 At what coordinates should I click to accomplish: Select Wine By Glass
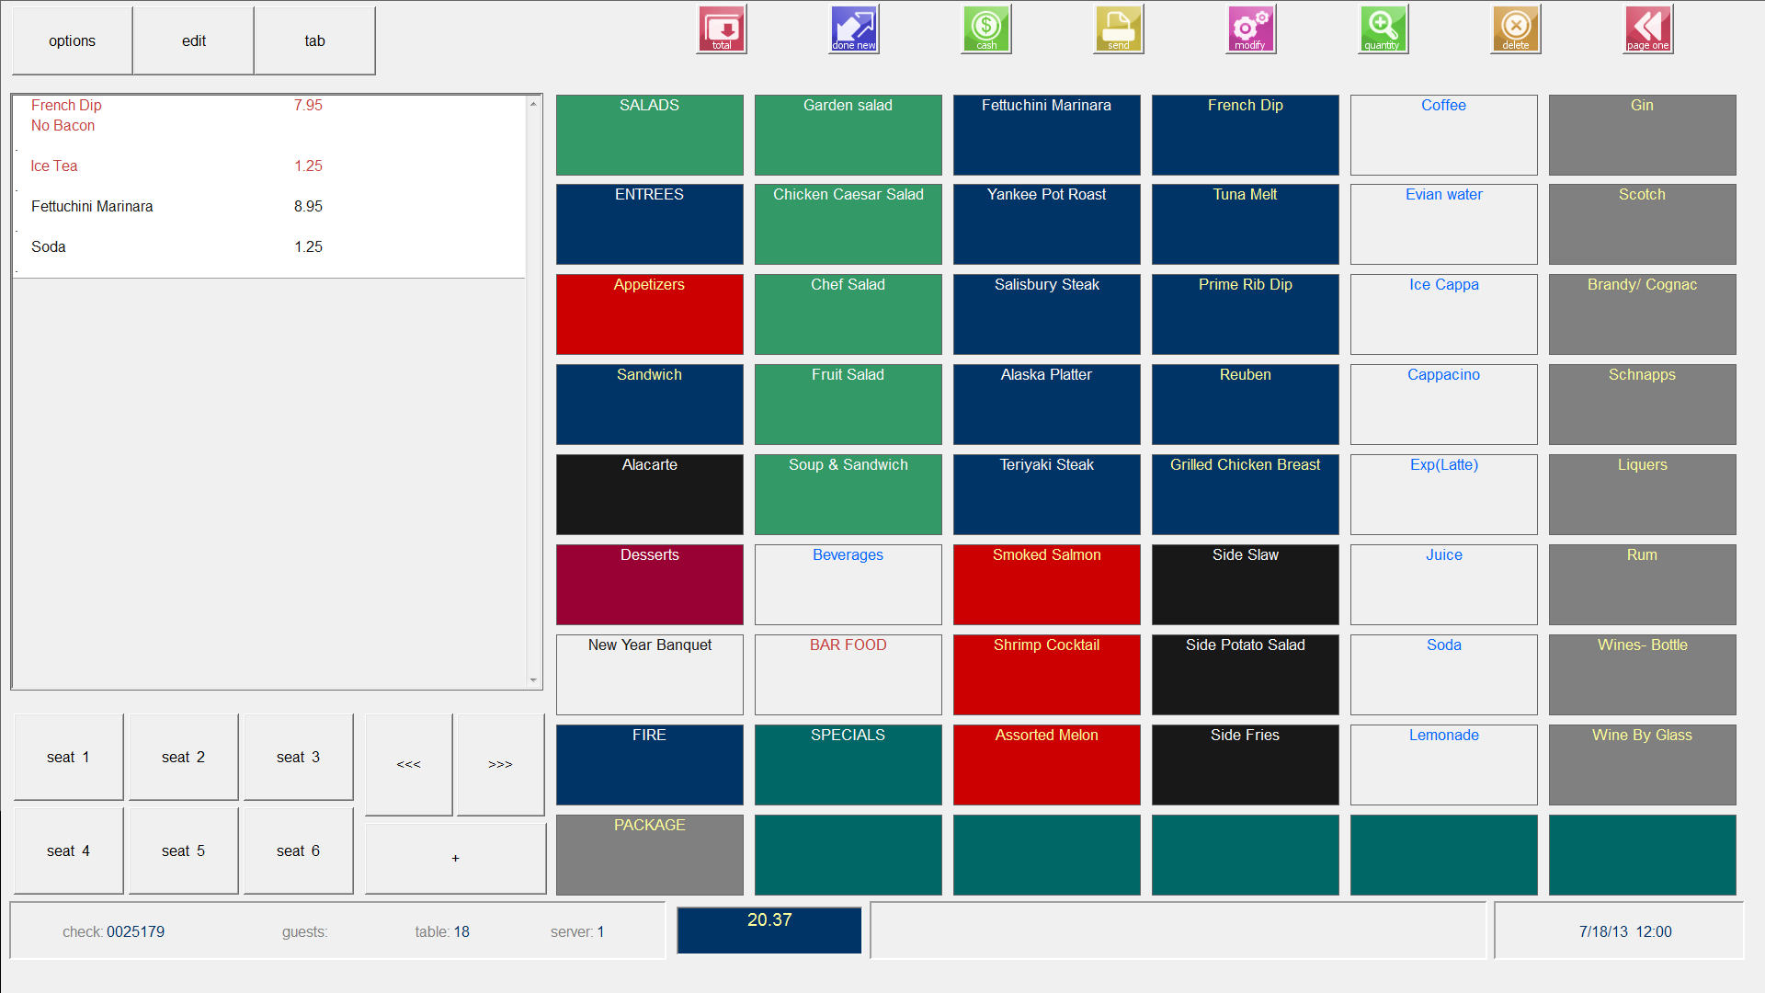(x=1643, y=765)
